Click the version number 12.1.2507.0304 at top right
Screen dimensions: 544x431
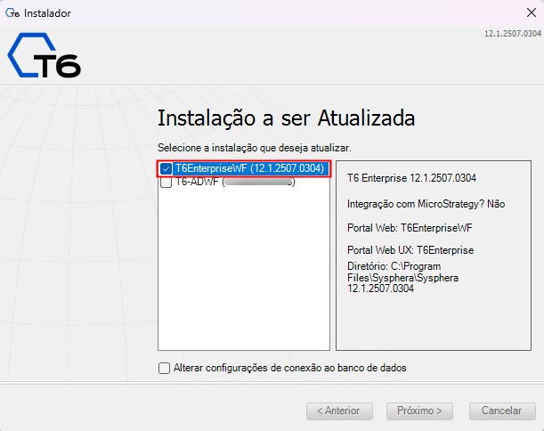[513, 34]
